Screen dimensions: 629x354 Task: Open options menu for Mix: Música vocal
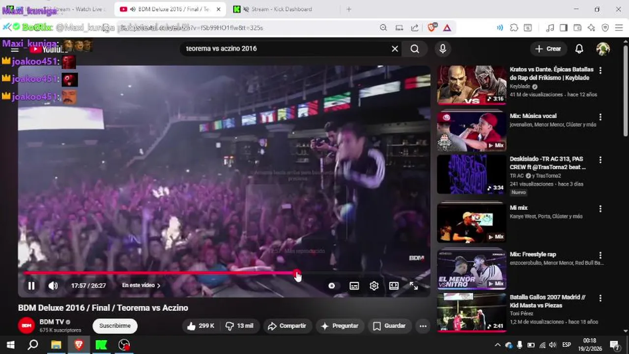(x=600, y=117)
